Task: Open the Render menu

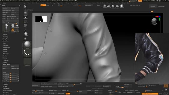Action: pos(94,3)
